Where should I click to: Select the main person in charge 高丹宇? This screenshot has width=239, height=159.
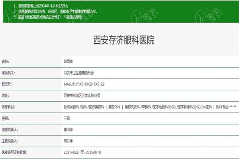[x=68, y=141]
